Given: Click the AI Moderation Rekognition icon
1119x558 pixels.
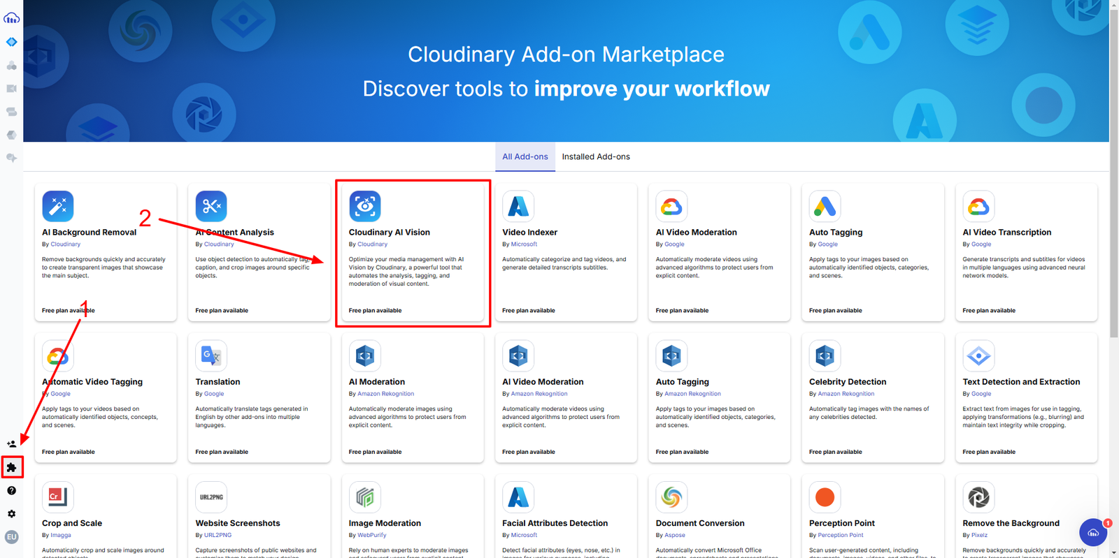Looking at the screenshot, I should pos(365,355).
